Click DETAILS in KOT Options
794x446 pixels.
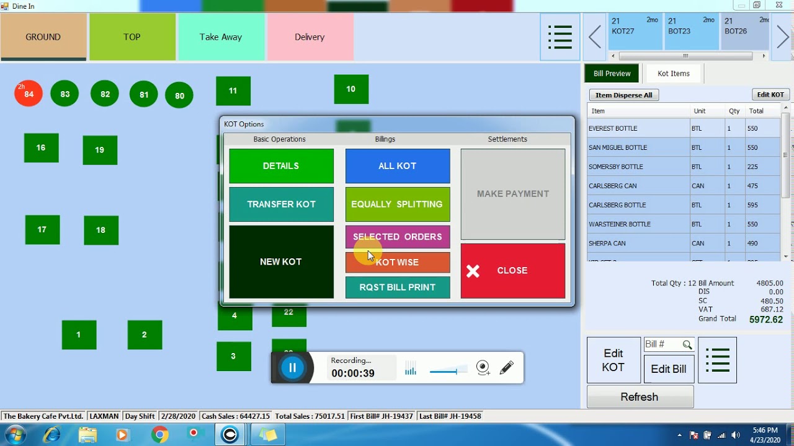(x=281, y=166)
